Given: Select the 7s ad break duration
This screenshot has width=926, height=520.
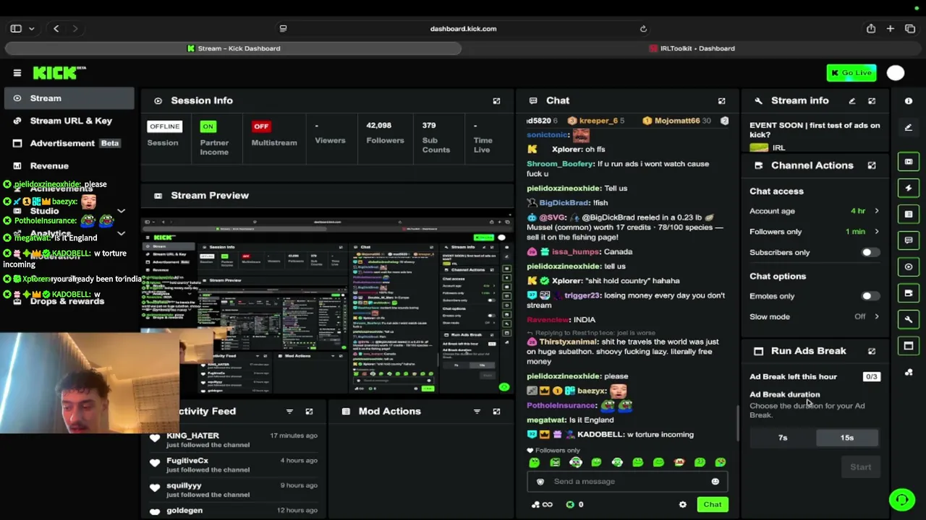Looking at the screenshot, I should tap(783, 438).
